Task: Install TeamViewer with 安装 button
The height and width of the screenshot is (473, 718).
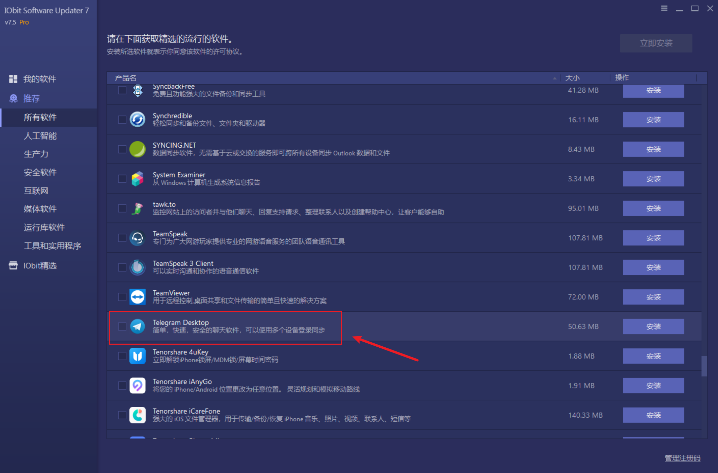Action: point(653,297)
